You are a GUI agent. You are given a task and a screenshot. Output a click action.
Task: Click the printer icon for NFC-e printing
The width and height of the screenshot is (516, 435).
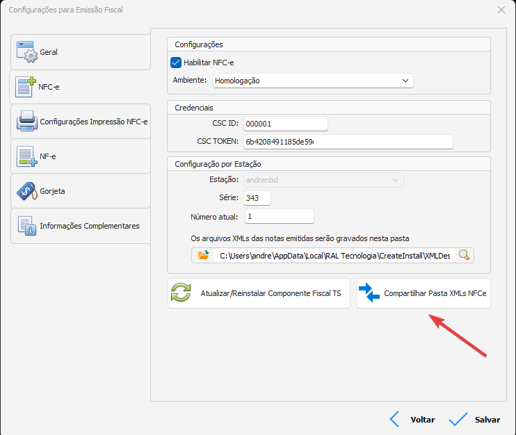pyautogui.click(x=26, y=122)
